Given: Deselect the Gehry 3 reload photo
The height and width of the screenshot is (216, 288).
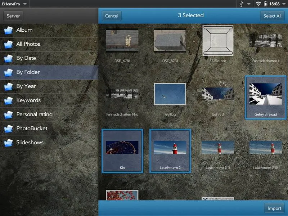Looking at the screenshot, I should click(x=266, y=97).
